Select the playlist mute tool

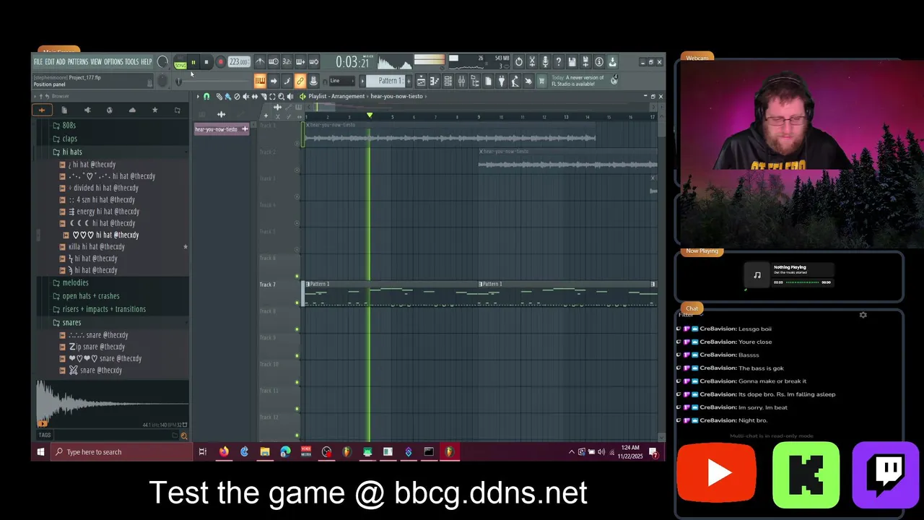(245, 96)
